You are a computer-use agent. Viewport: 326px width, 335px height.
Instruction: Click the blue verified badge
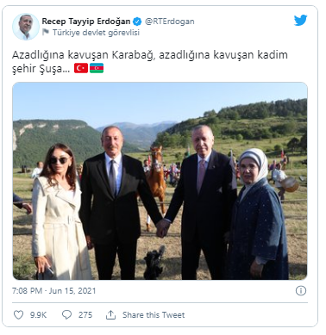point(137,22)
